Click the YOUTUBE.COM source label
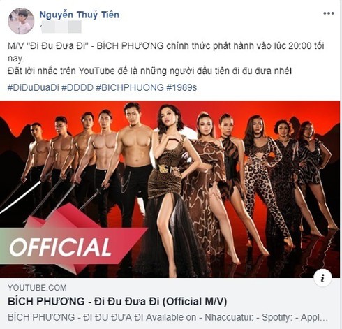342x329 pixels. 37,288
